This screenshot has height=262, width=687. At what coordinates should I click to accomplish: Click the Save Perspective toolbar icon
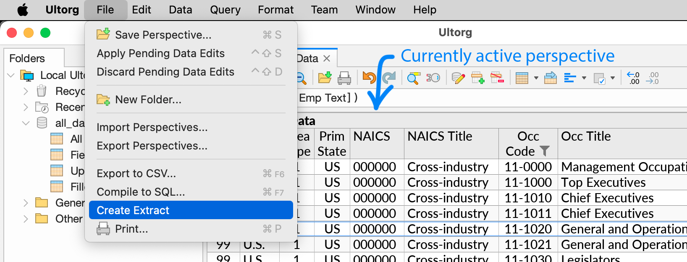point(325,78)
